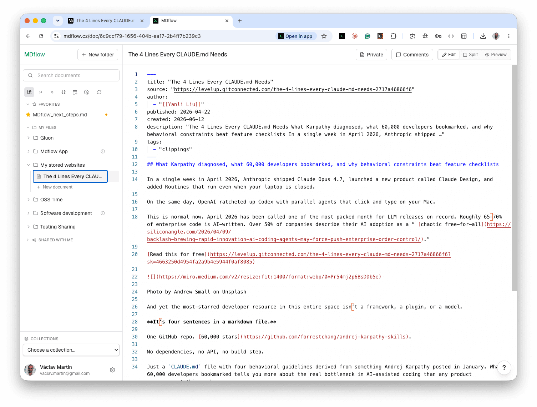Click the refresh documents icon in sidebar
537x407 pixels.
tap(99, 92)
